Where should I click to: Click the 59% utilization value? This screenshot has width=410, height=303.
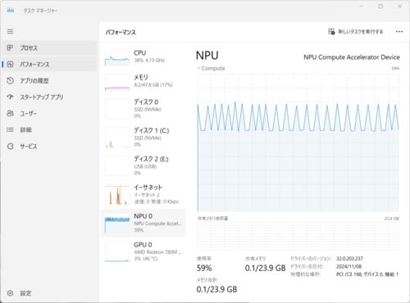coord(204,268)
